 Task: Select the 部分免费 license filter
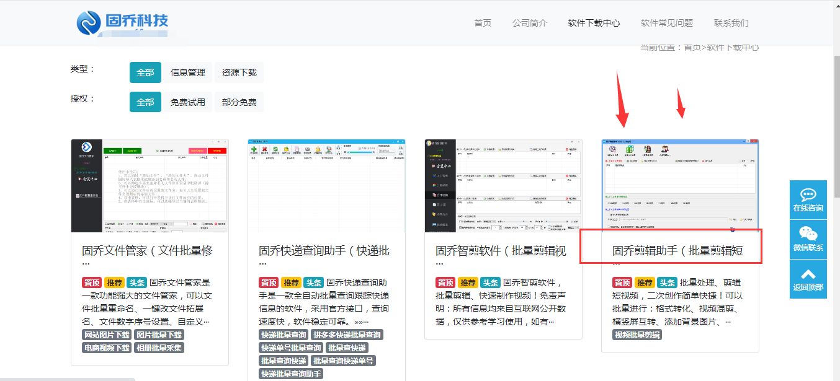(x=239, y=102)
